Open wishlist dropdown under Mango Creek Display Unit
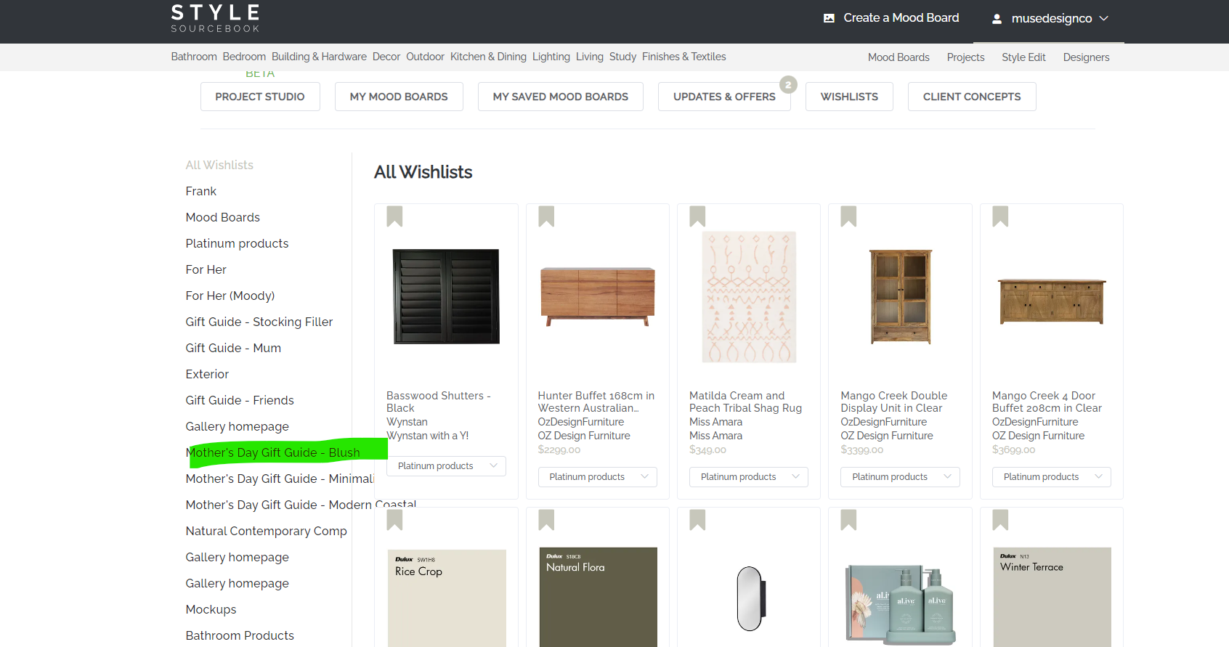The width and height of the screenshot is (1229, 647). 900,477
